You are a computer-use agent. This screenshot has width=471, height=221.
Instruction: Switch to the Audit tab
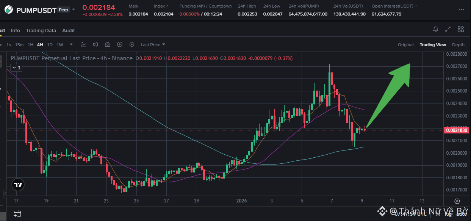coord(69,30)
